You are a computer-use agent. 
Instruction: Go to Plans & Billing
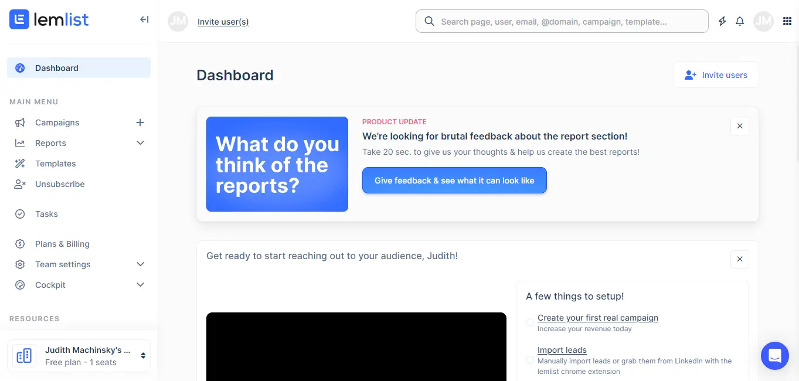coord(62,244)
